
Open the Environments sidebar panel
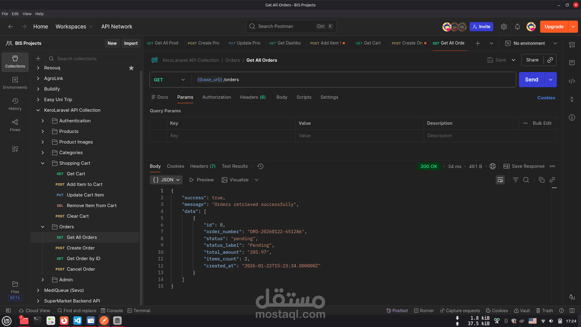(15, 83)
